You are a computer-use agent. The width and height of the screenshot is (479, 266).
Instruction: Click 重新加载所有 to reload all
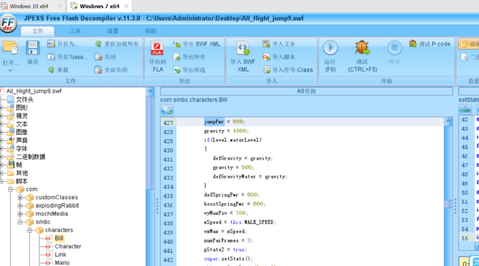tap(117, 44)
